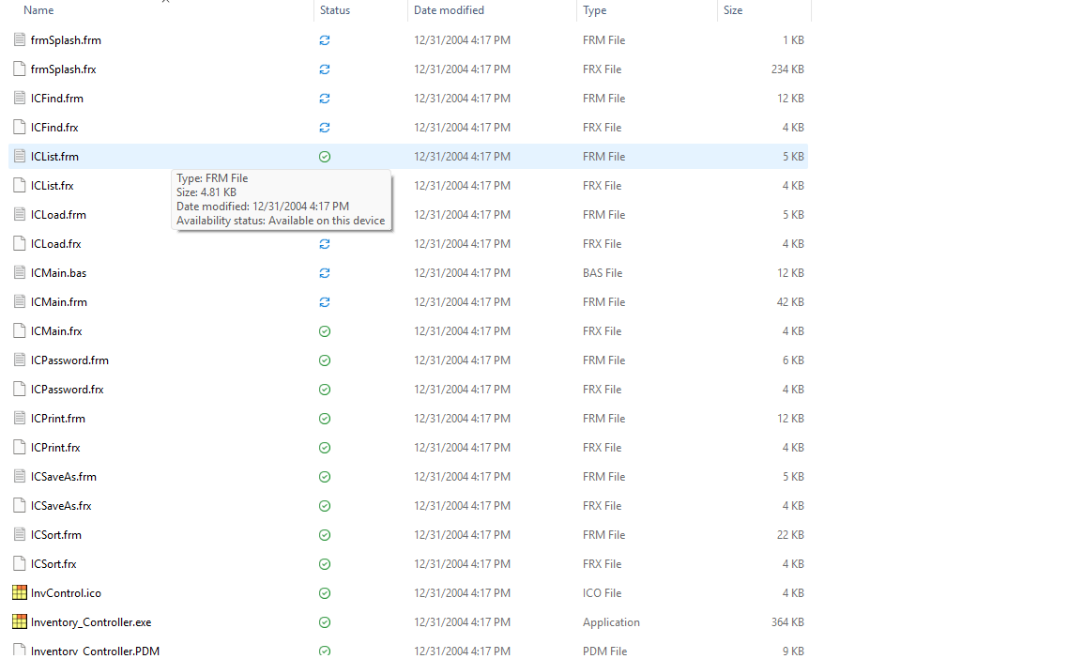Screen dimensions: 1084x659
Task: Sort by the Date modified column
Action: (x=449, y=10)
